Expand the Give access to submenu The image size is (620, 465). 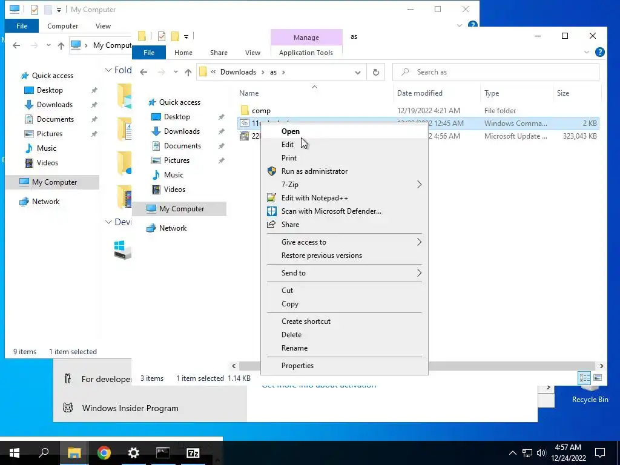coord(345,242)
